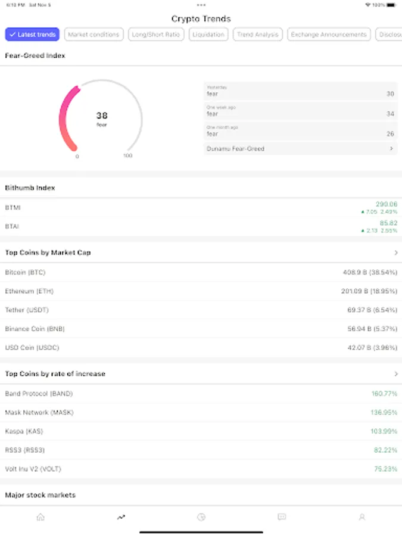The image size is (402, 536).
Task: Open the Home tab icon
Action: [x=40, y=517]
